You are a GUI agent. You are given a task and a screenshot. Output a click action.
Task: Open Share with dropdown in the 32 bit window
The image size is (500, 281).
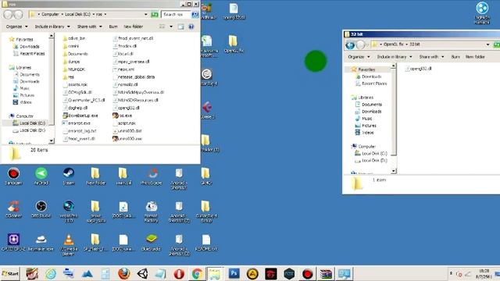(431, 57)
